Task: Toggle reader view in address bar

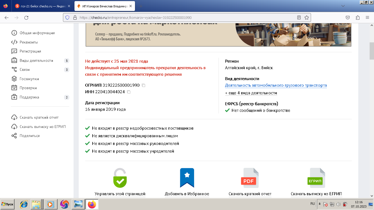Action: tap(299, 17)
